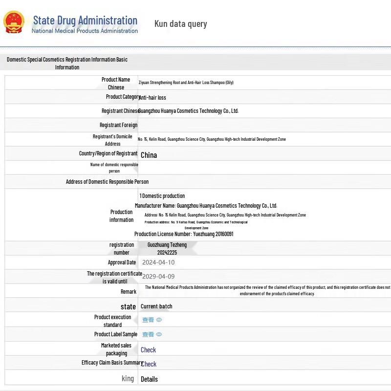The width and height of the screenshot is (391, 391).
Task: Click the eye icon in Product execution standard row
Action: pos(159,320)
